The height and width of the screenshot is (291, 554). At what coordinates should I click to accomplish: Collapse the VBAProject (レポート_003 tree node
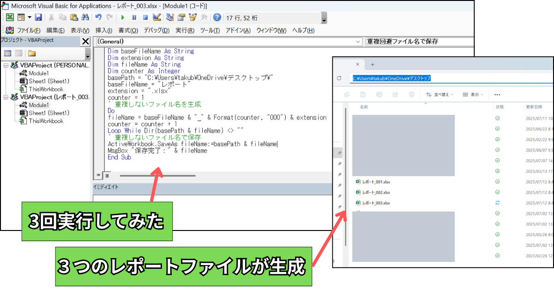click(6, 97)
